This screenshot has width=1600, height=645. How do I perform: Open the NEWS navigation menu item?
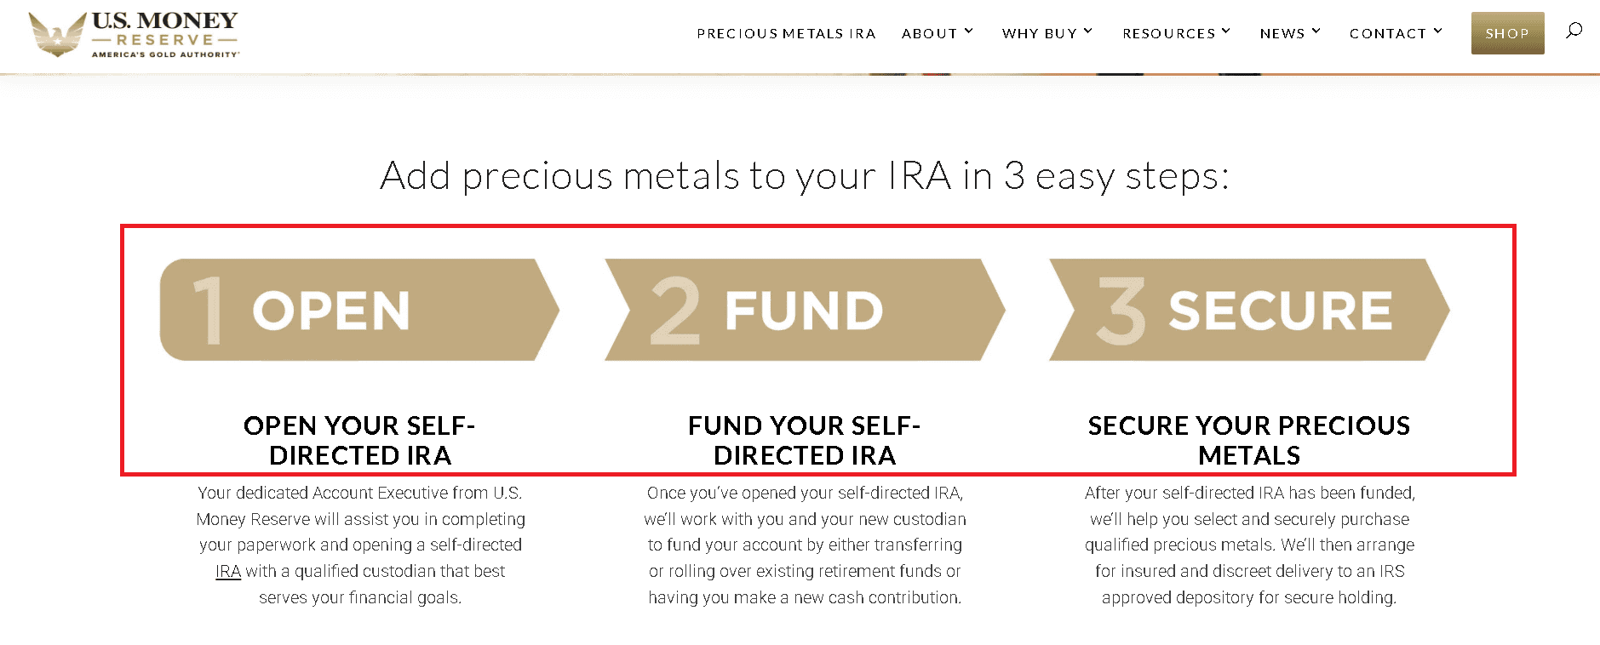pos(1282,33)
